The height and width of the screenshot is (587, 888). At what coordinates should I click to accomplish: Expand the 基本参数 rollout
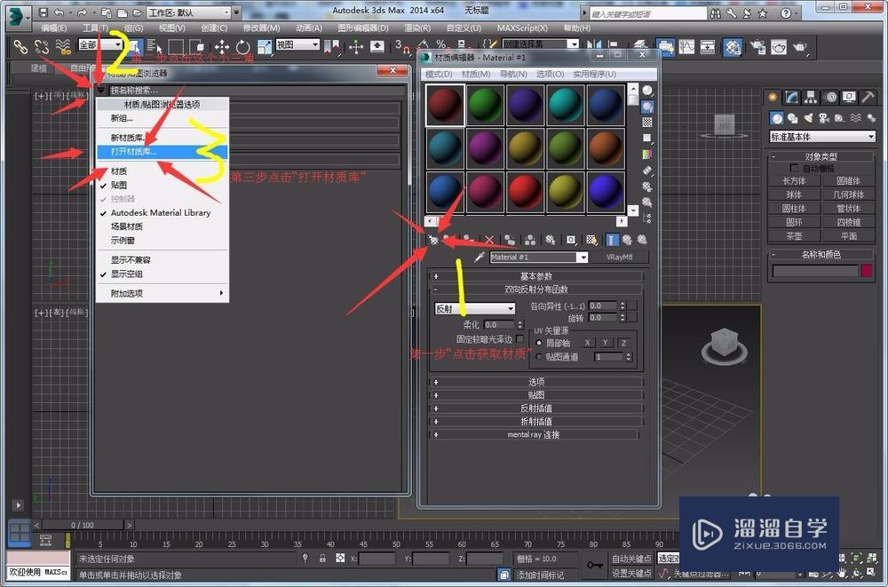point(535,276)
